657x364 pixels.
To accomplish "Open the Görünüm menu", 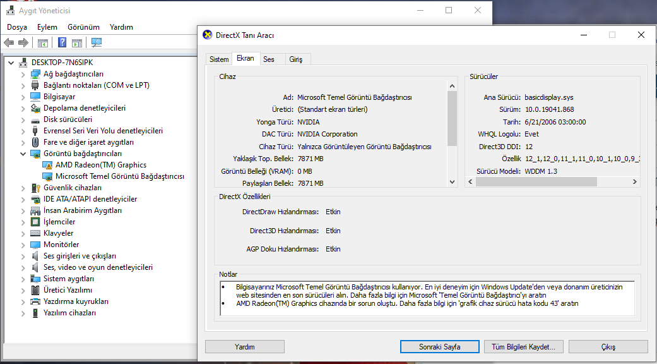I will pos(83,27).
